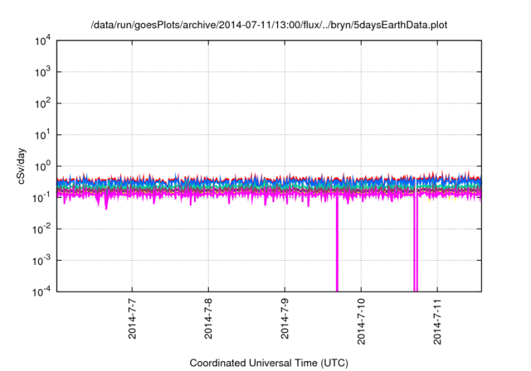Viewport: 531px width, 371px height.
Task: Select the cSv/day y-axis label
Action: 21,166
